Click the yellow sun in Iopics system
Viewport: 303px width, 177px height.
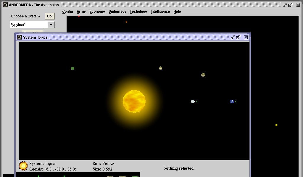[134, 101]
